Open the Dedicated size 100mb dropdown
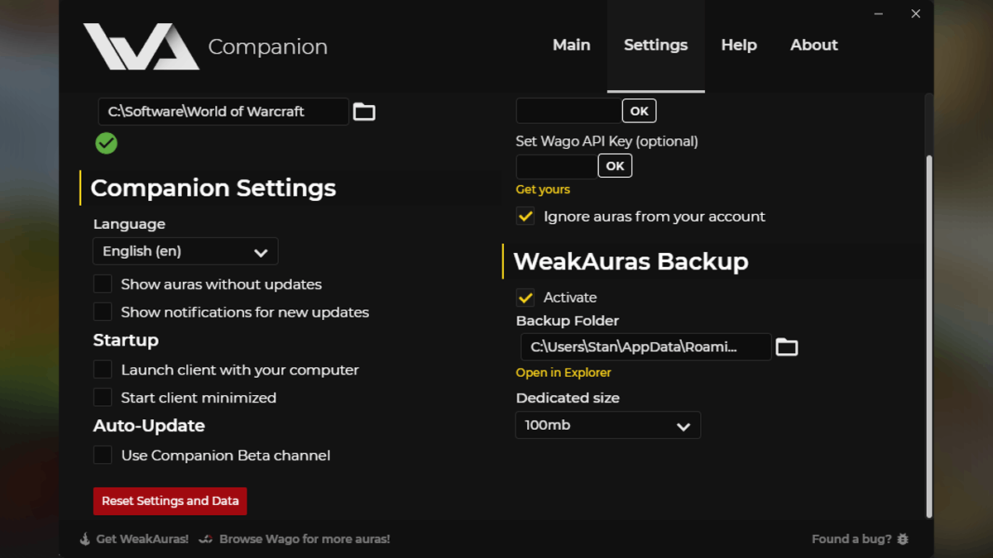This screenshot has width=993, height=558. (608, 425)
